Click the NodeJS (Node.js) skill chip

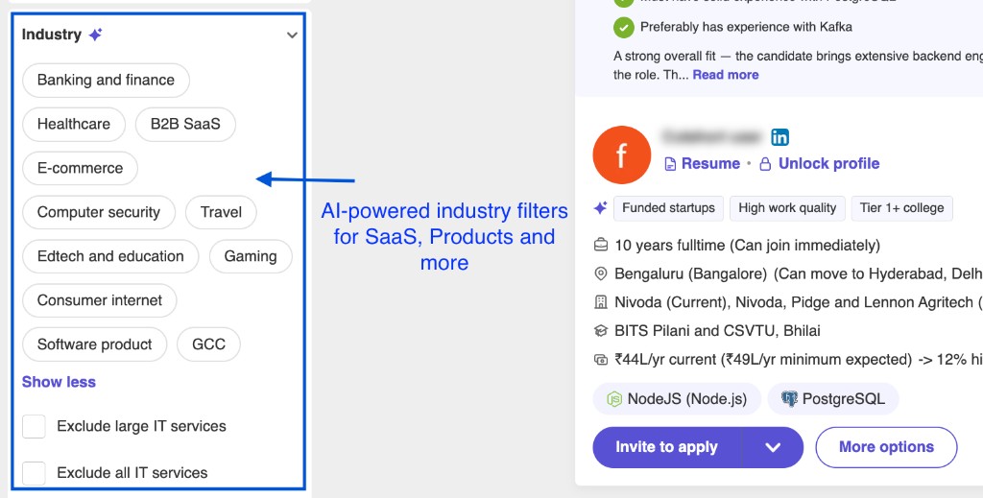pos(677,399)
